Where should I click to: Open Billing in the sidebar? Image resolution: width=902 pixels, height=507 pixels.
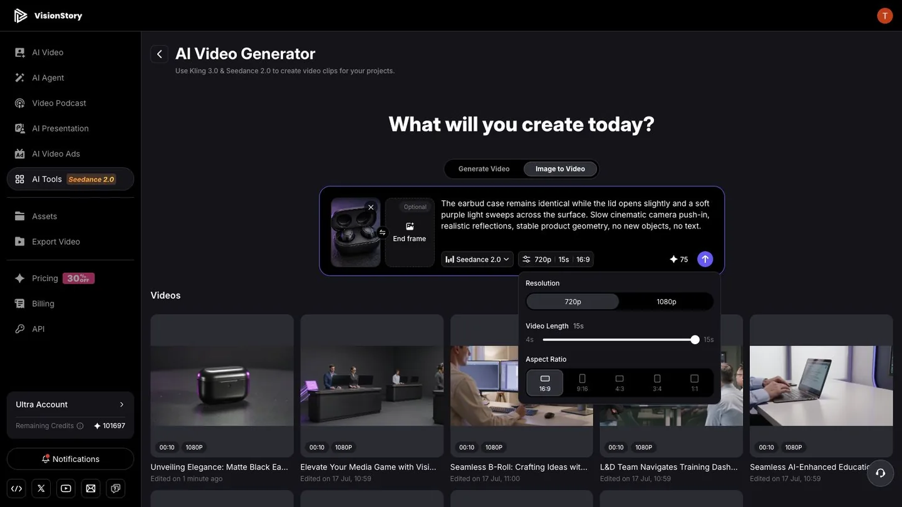70,304
